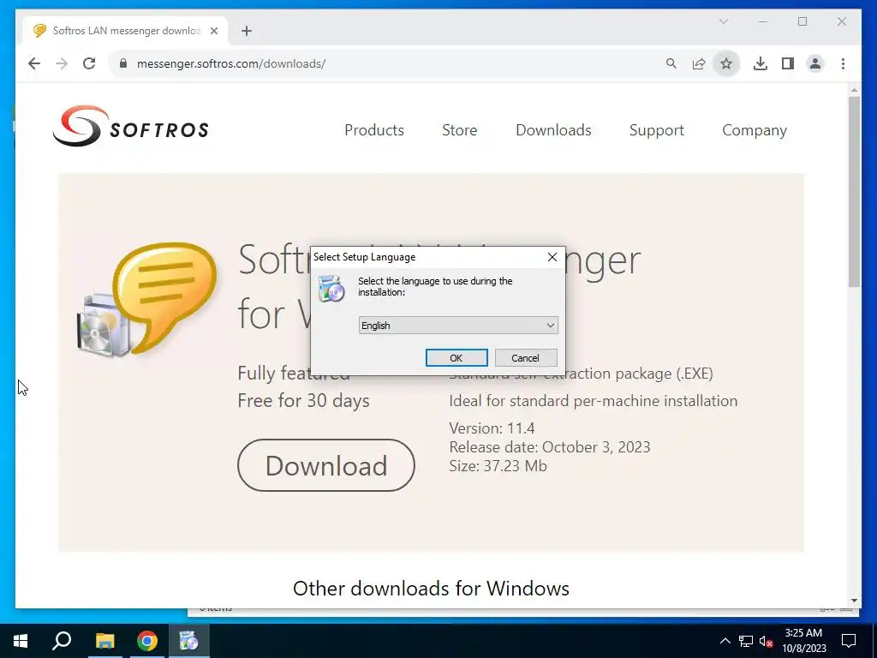Share this page via share icon
This screenshot has height=658, width=877.
[x=699, y=63]
